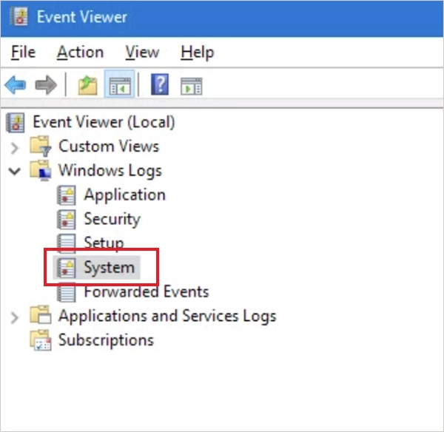Open the Security log
Screen dimensions: 444x432
click(112, 219)
